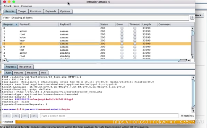Toggle Error checkbox in admin aaaaaa row
This screenshot has height=128, width=207.
(122, 31)
